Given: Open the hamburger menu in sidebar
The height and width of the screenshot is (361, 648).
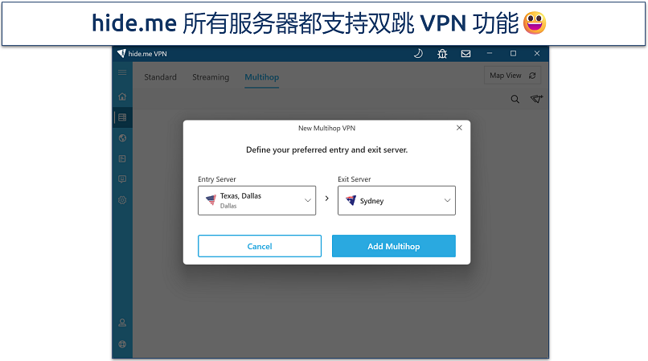Looking at the screenshot, I should click(122, 72).
